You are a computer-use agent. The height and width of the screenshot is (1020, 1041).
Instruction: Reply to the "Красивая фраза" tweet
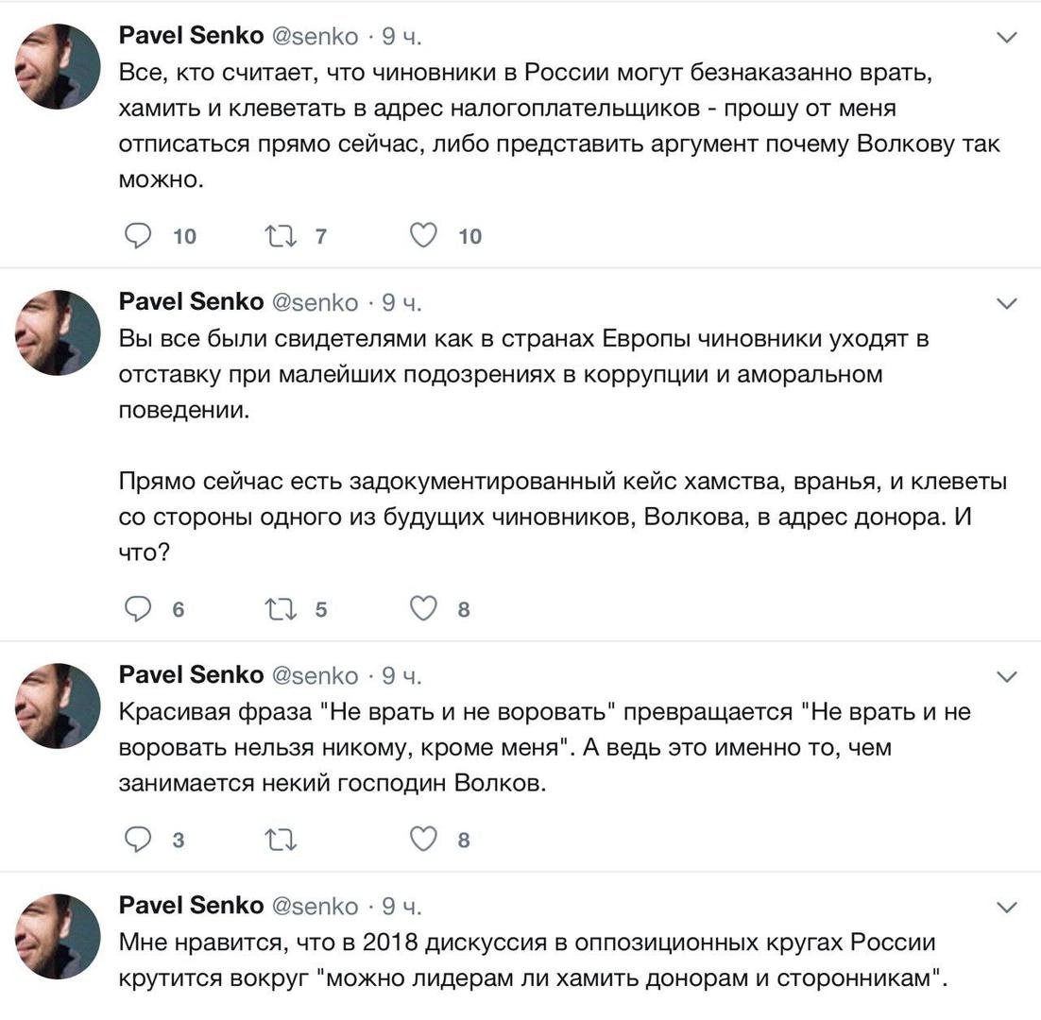tap(139, 839)
